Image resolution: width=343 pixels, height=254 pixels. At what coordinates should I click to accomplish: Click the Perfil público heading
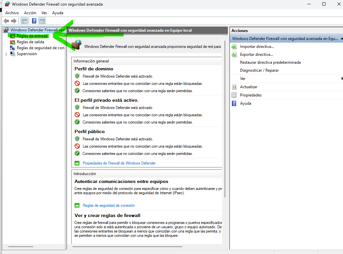[90, 132]
